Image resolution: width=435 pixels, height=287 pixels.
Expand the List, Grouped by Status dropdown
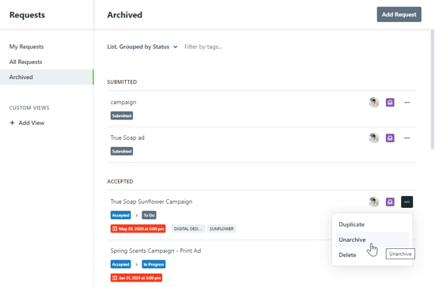(142, 47)
